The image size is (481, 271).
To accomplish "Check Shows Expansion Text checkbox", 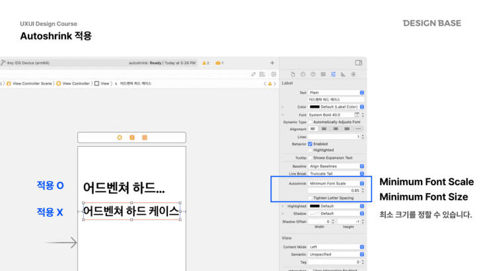I will pos(310,158).
